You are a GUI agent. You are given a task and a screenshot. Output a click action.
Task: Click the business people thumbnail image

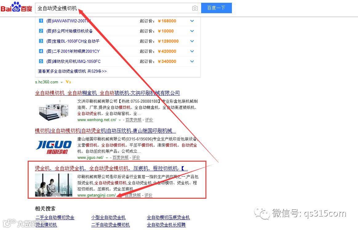tap(54, 185)
